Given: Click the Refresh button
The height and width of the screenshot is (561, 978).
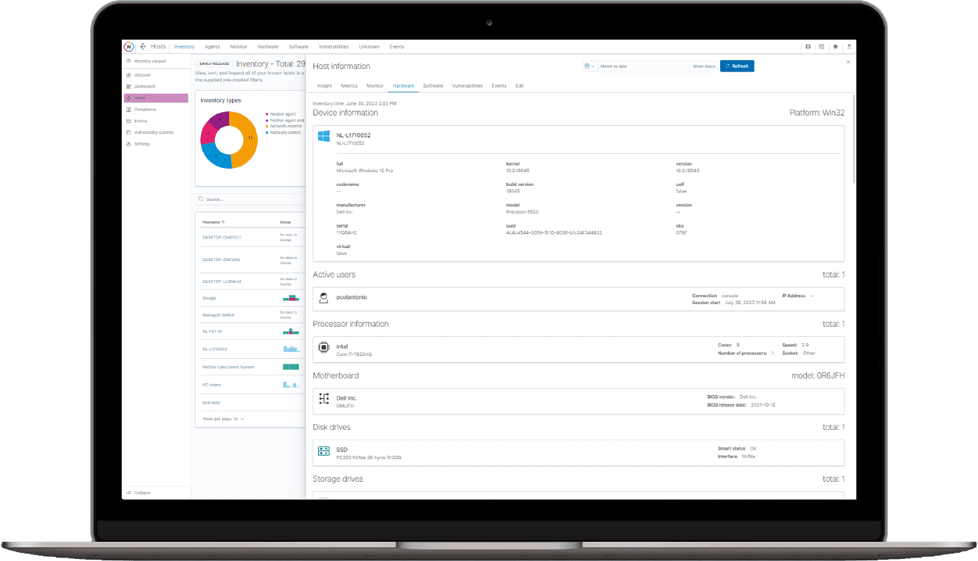Looking at the screenshot, I should pos(737,66).
